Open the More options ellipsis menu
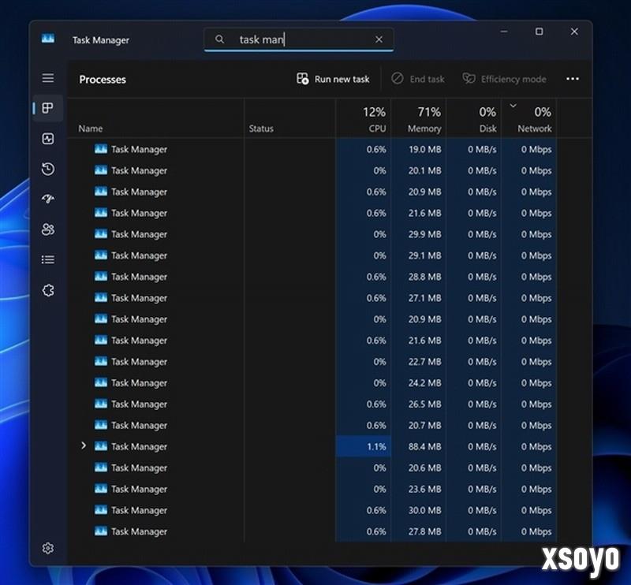Viewport: 631px width, 585px height. tap(573, 79)
